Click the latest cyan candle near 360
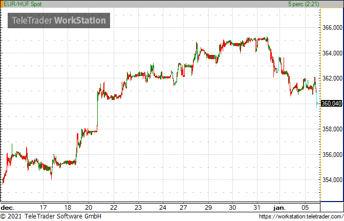Image resolution: width=344 pixels, height=221 pixels. [316, 99]
